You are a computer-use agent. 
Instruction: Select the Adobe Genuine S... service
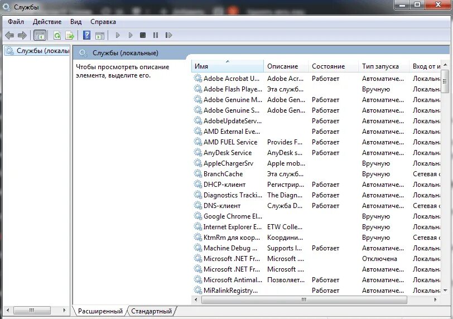click(x=232, y=110)
